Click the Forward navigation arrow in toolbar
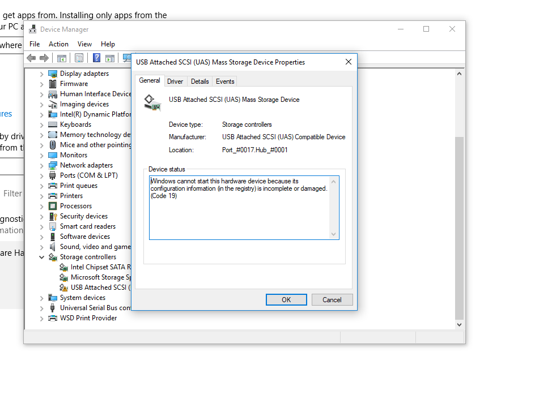Viewport: 535px width, 412px height. click(44, 57)
